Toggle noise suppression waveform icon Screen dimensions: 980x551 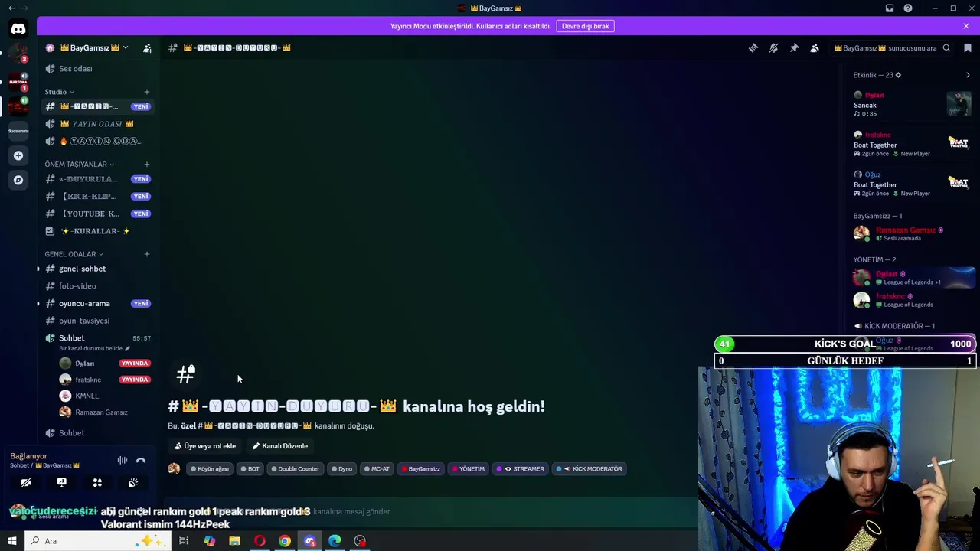coord(122,461)
